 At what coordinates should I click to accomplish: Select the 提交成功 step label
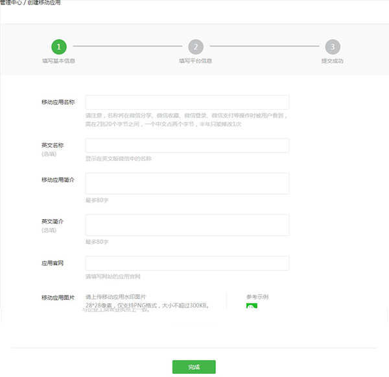pos(332,61)
